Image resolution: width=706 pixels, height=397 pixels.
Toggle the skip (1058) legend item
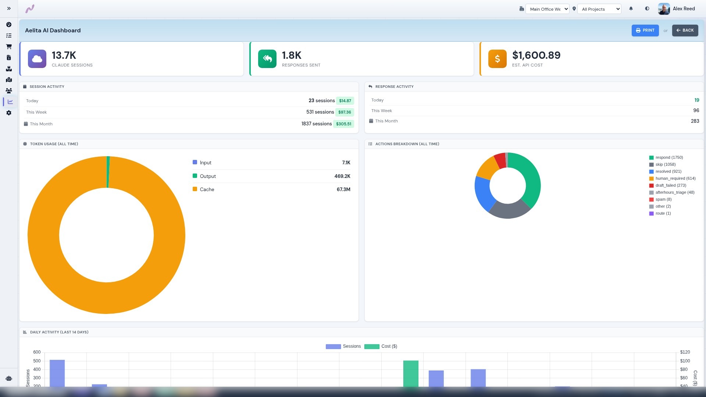pyautogui.click(x=662, y=165)
